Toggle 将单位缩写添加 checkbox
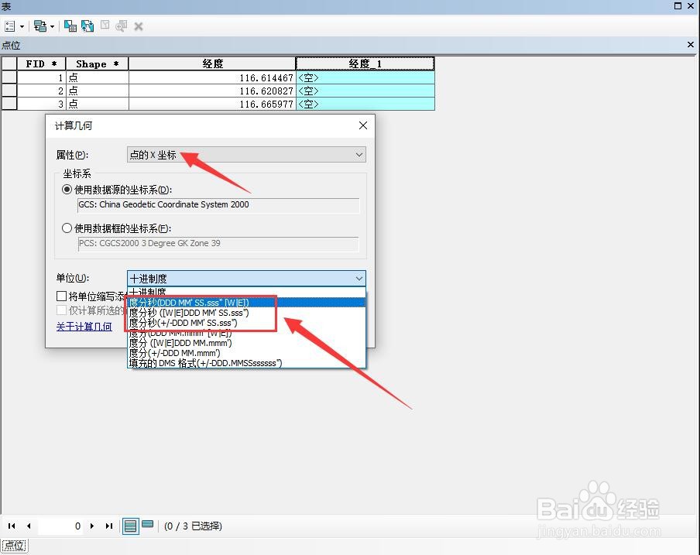700x555 pixels. click(x=62, y=296)
